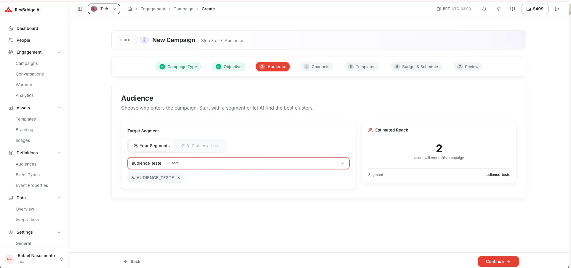Open Conversations in the sidebar
The height and width of the screenshot is (268, 571).
30,74
